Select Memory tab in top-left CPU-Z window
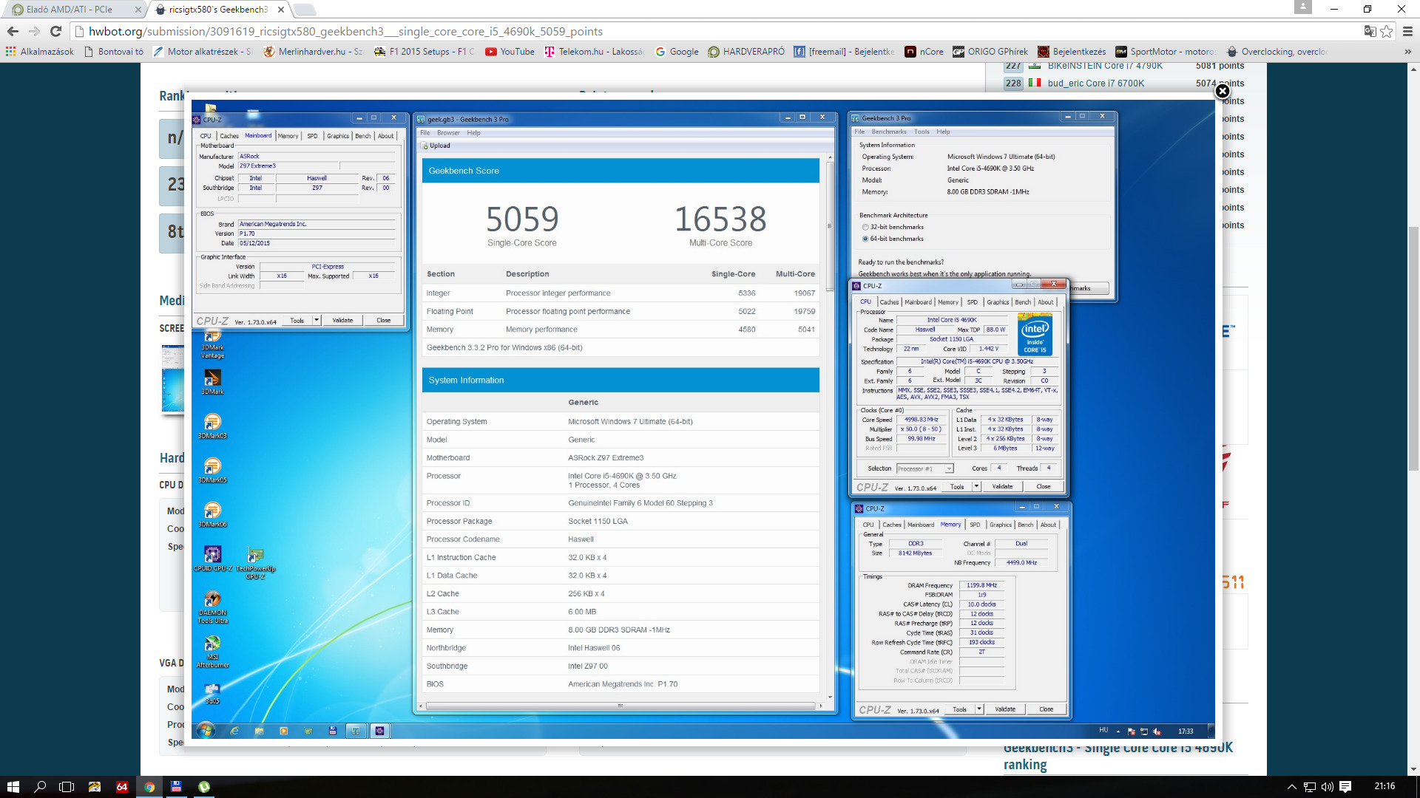 pyautogui.click(x=288, y=136)
